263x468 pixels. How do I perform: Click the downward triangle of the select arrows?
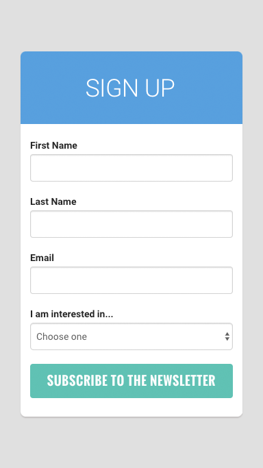(x=227, y=338)
